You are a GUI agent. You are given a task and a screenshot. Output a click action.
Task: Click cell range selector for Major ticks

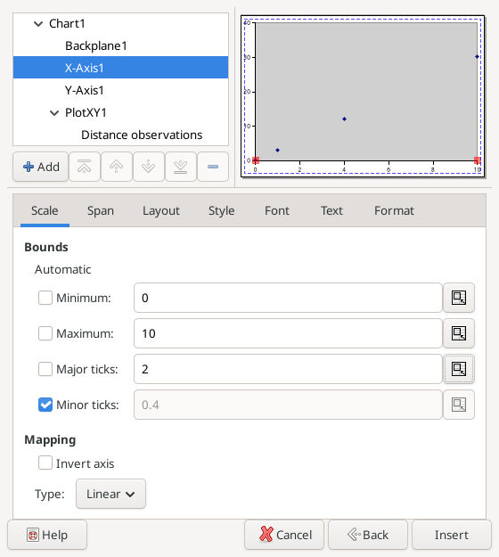(459, 369)
